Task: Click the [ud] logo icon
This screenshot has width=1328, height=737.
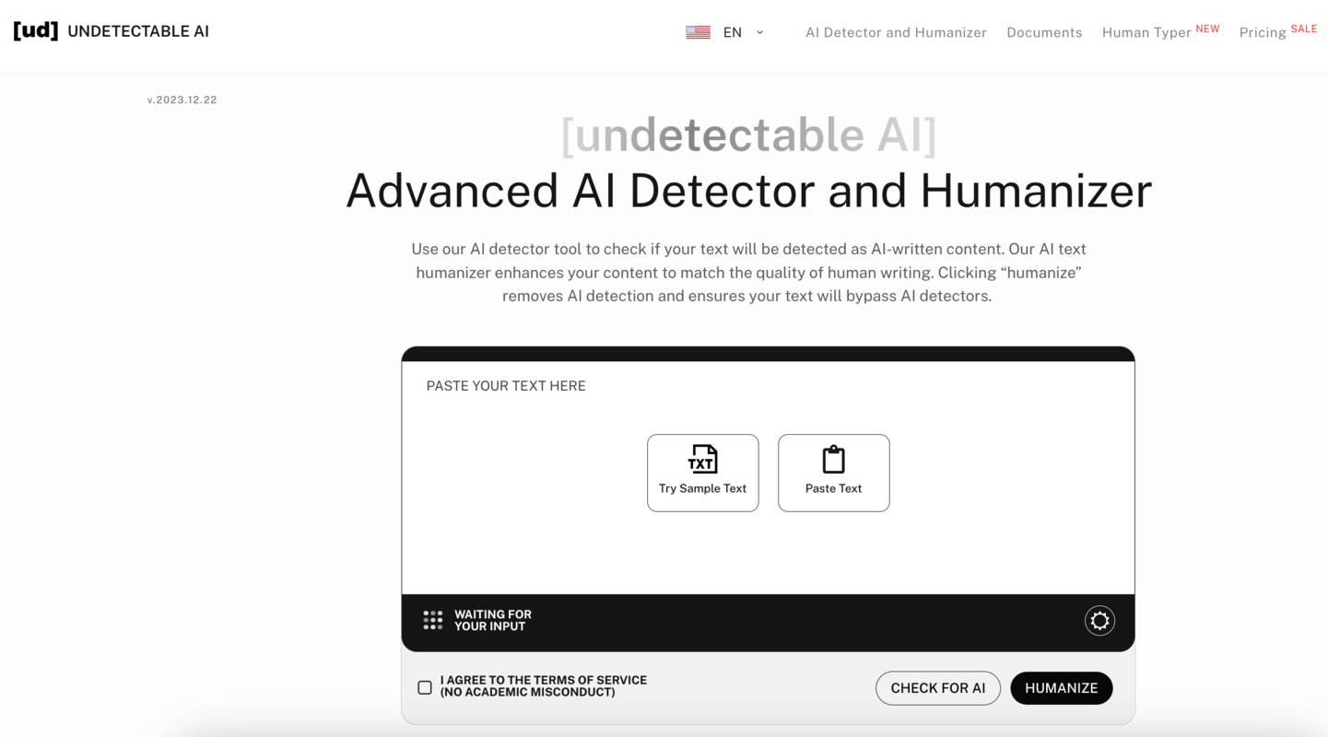Action: [34, 30]
